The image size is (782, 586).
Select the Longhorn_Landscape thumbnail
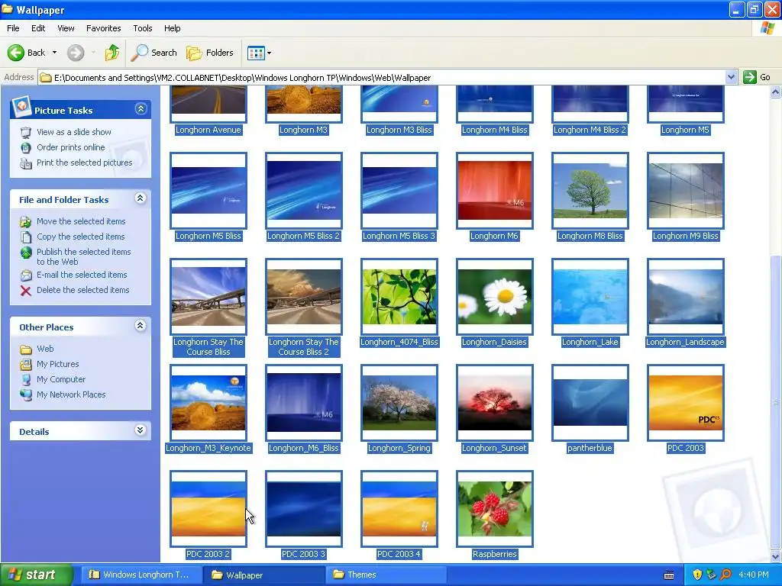coord(686,297)
